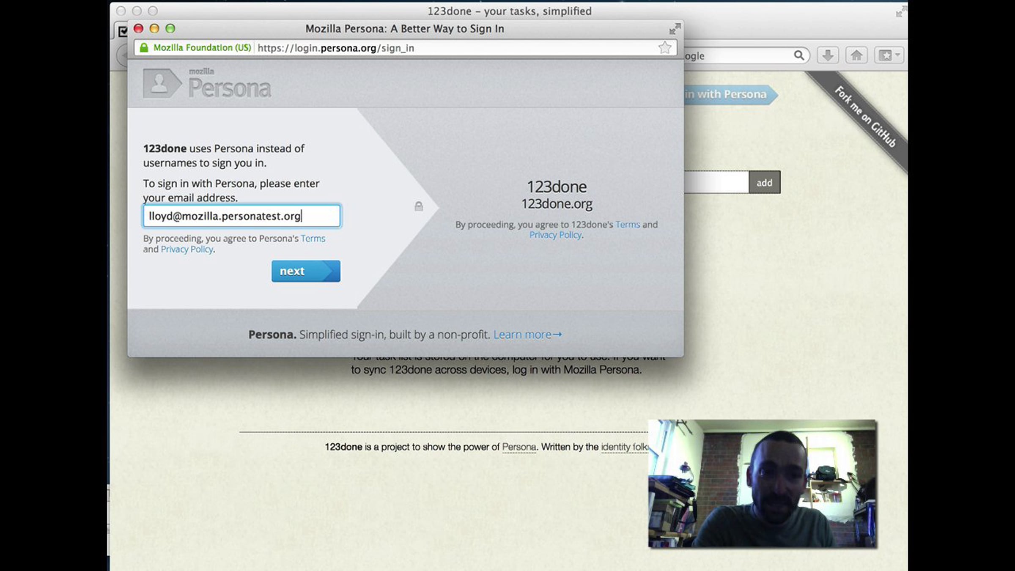
Task: Click the identity folks link in the footer
Action: tap(625, 447)
